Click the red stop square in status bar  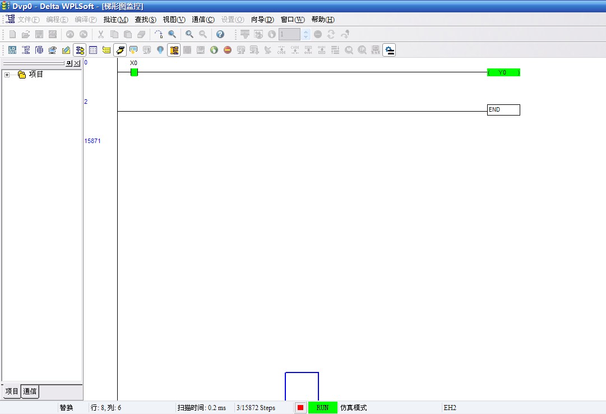point(300,408)
